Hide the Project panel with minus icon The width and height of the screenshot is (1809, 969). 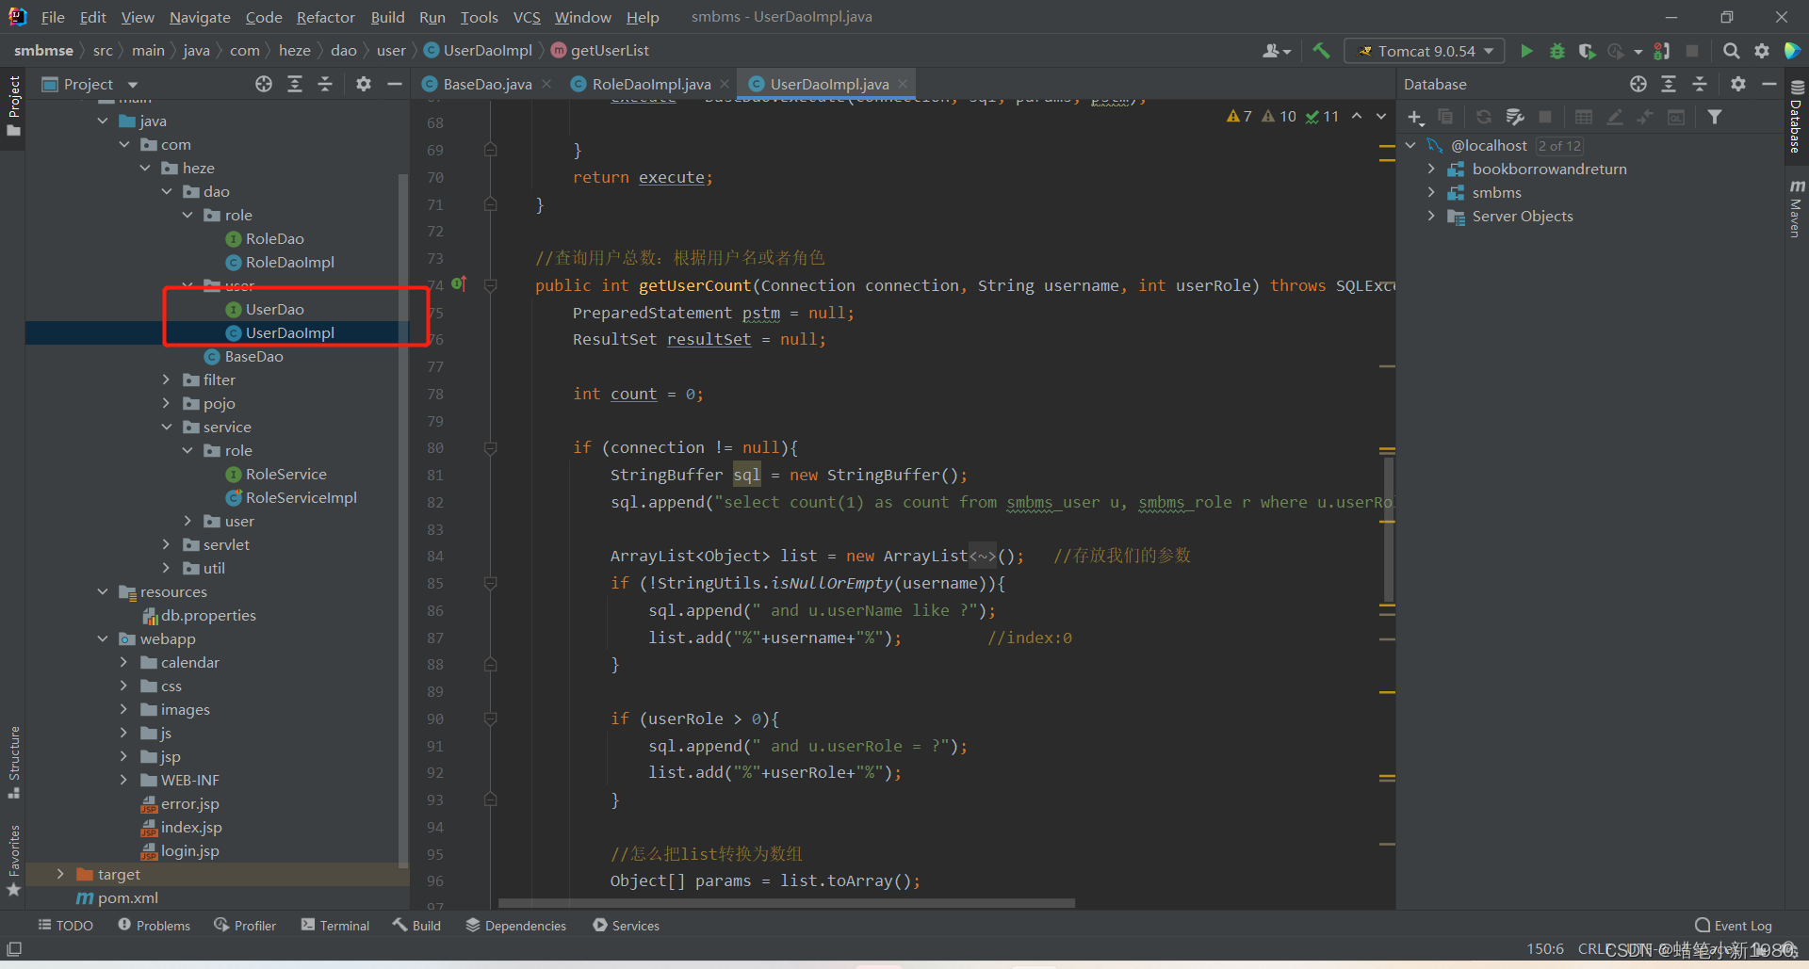tap(395, 84)
